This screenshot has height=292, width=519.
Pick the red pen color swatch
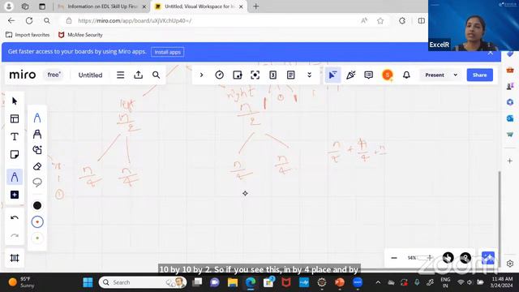tap(37, 221)
